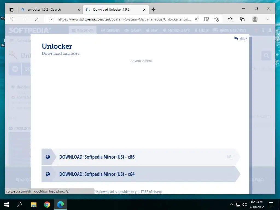
Task: Open the Windows Start menu
Action: pyautogui.click(x=7, y=205)
